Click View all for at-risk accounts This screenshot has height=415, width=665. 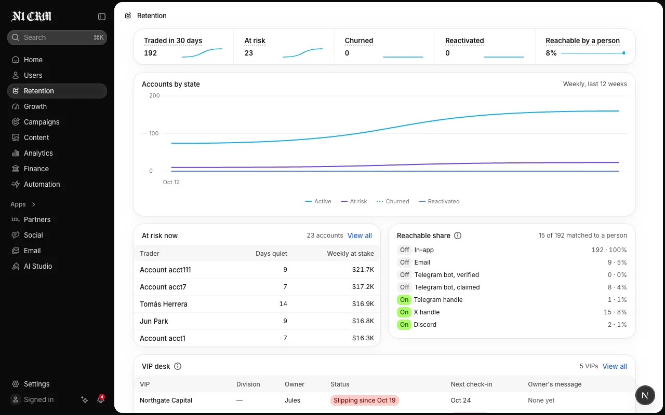(360, 236)
